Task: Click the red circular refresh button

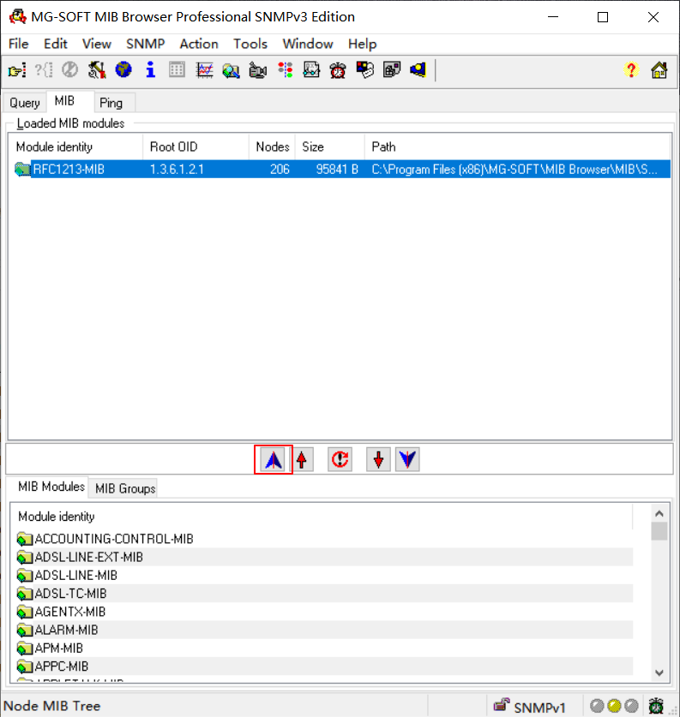Action: click(340, 459)
